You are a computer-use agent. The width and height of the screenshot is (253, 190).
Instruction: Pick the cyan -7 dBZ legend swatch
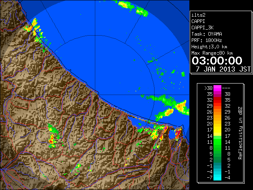coord(217,178)
